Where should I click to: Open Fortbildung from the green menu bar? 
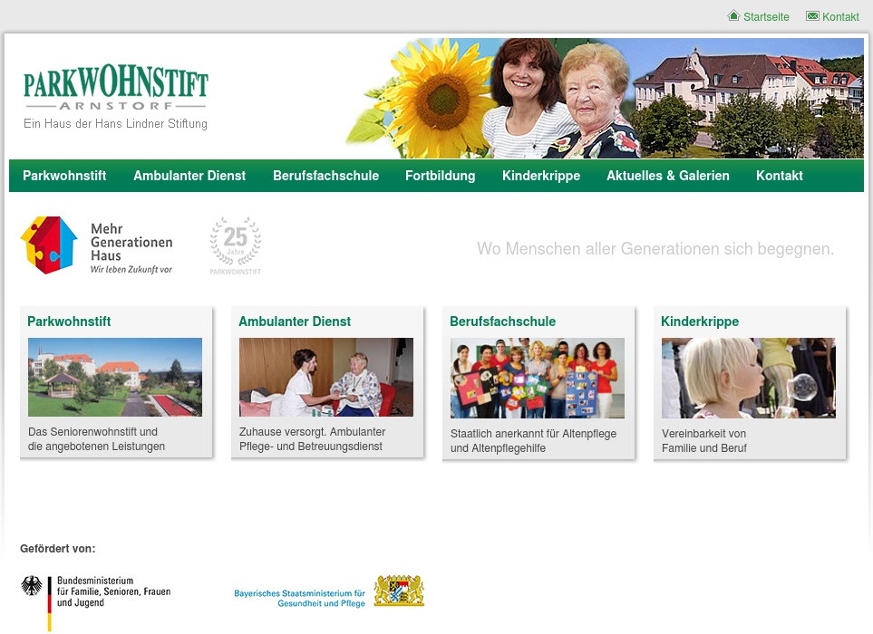pos(441,176)
